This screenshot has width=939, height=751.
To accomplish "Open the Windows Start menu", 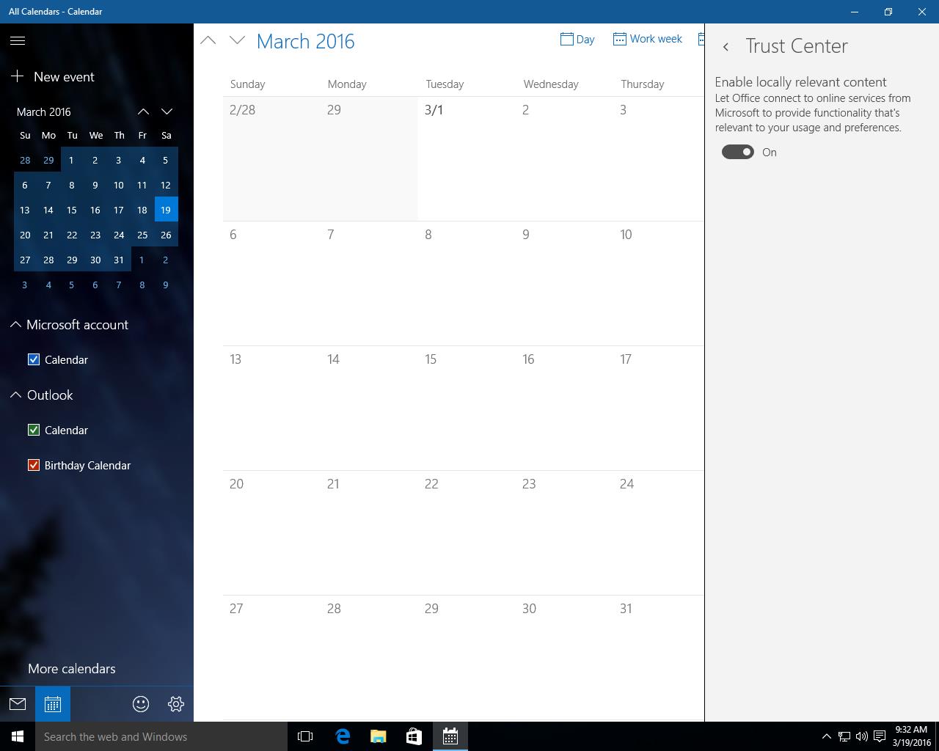I will coord(18,736).
